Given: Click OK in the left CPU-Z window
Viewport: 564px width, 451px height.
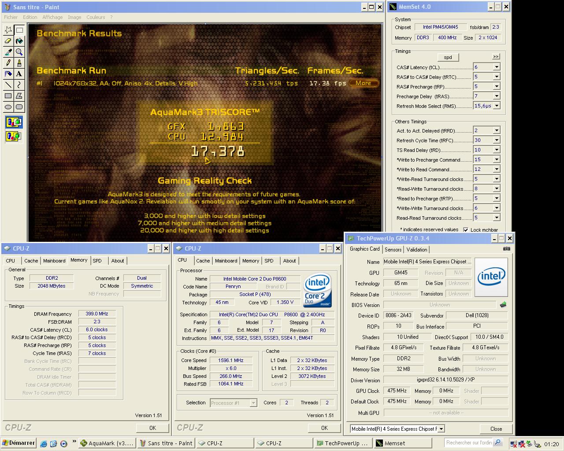Looking at the screenshot, I should [x=152, y=428].
